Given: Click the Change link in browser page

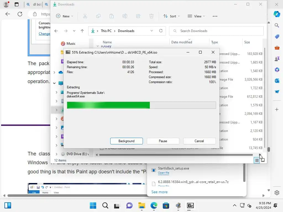Looking at the screenshot, I should tap(44, 34).
